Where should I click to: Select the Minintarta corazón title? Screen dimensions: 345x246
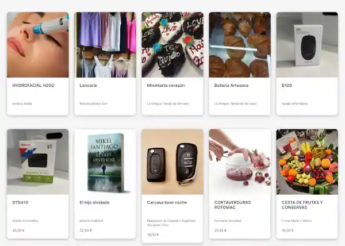tap(166, 86)
